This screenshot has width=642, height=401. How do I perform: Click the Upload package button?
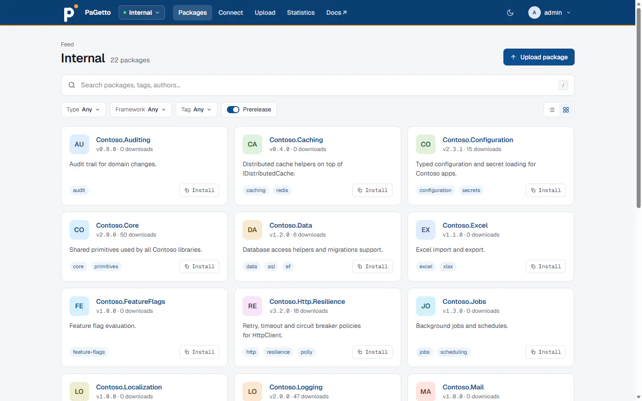click(539, 57)
